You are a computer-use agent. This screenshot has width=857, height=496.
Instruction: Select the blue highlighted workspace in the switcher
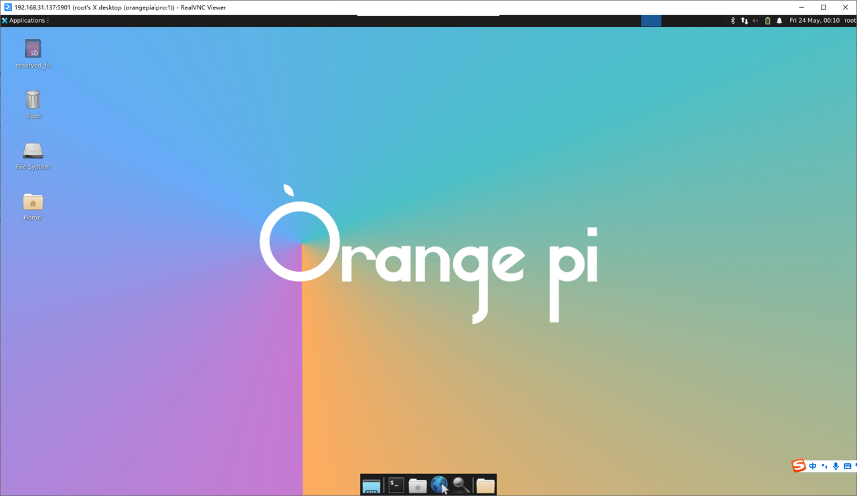coord(651,21)
